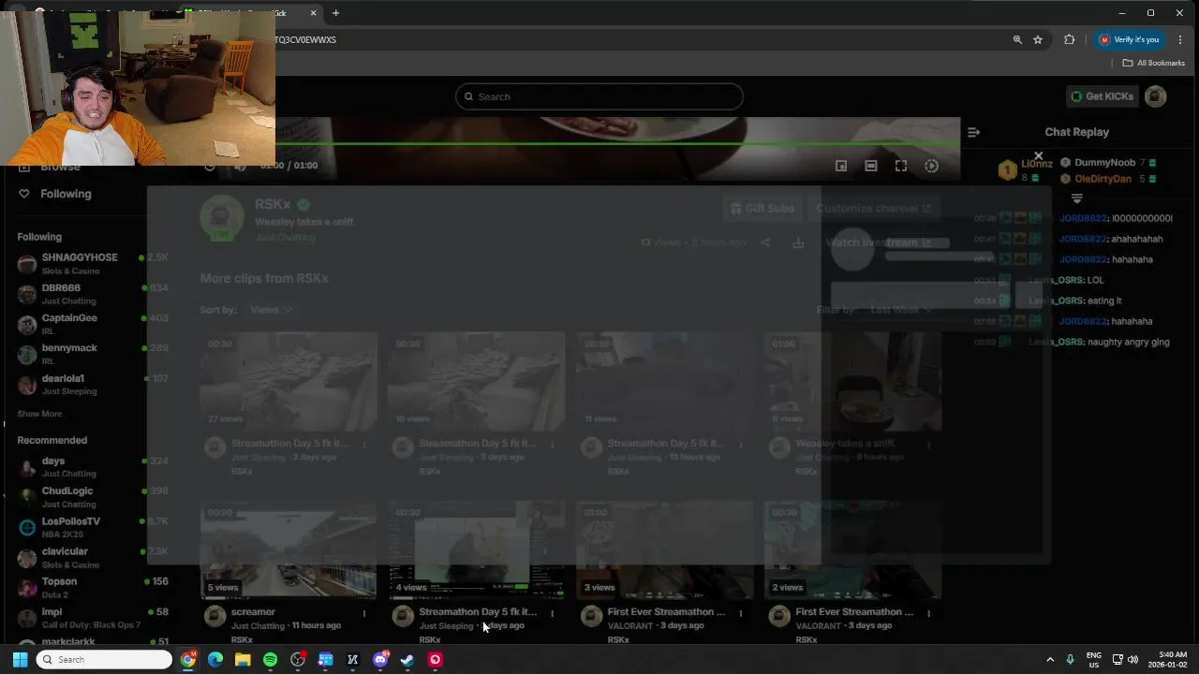Expand the Show More following list
The height and width of the screenshot is (674, 1199).
(39, 414)
